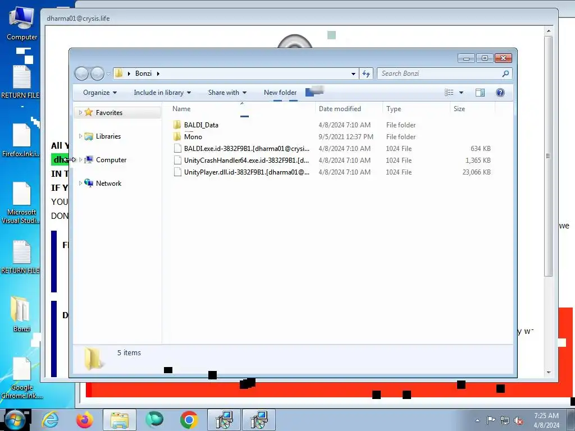
Task: Click the New folder button
Action: pos(280,93)
